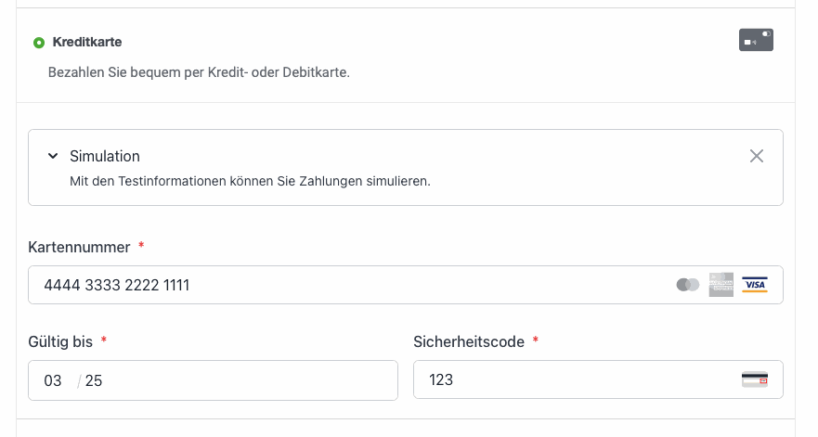Click the Gültig bis field label

(60, 341)
